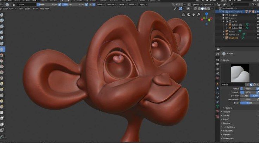Toggle the brush fake user shield

pos(251,84)
